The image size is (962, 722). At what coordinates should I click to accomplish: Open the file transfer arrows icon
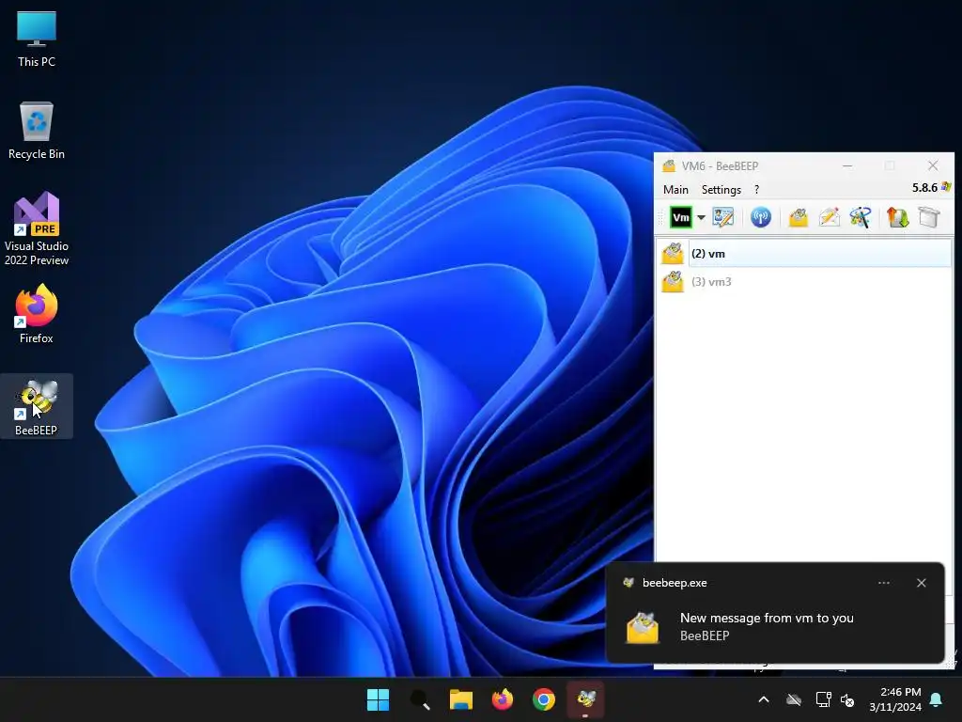click(897, 217)
